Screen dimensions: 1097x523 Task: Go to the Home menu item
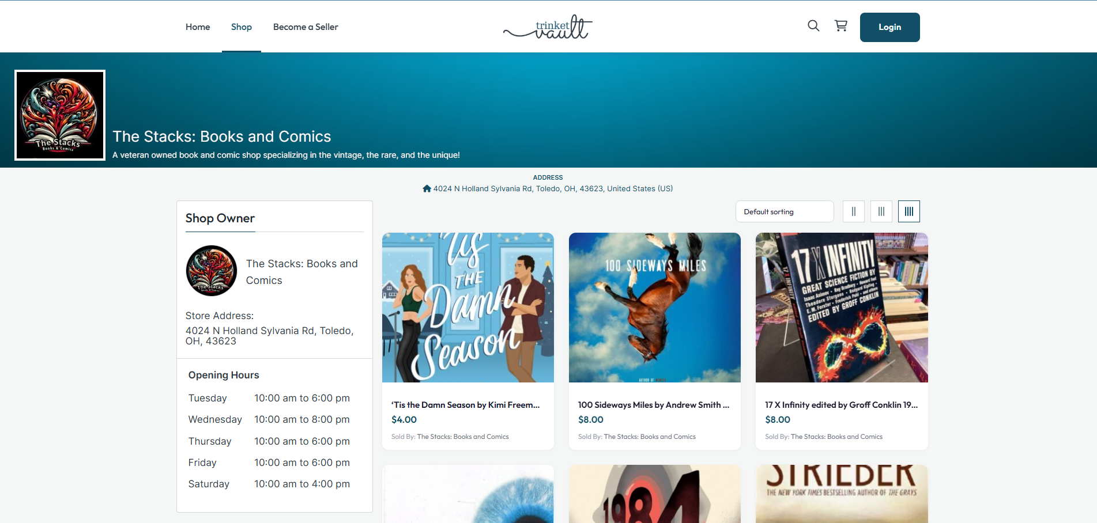(x=198, y=27)
